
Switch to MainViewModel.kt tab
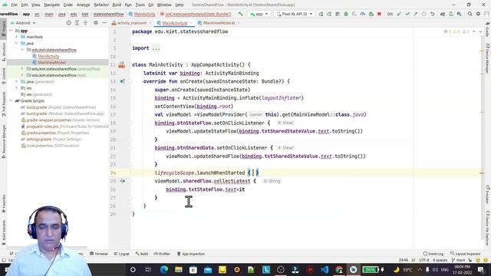point(219,23)
